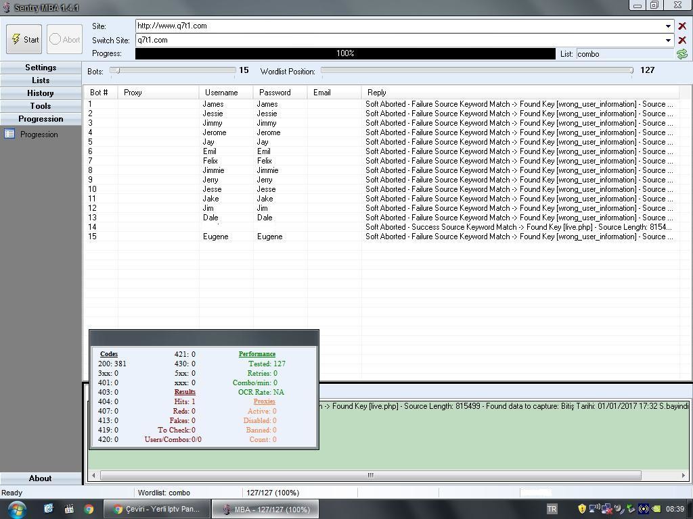Open the Windows Start orb

click(x=16, y=509)
